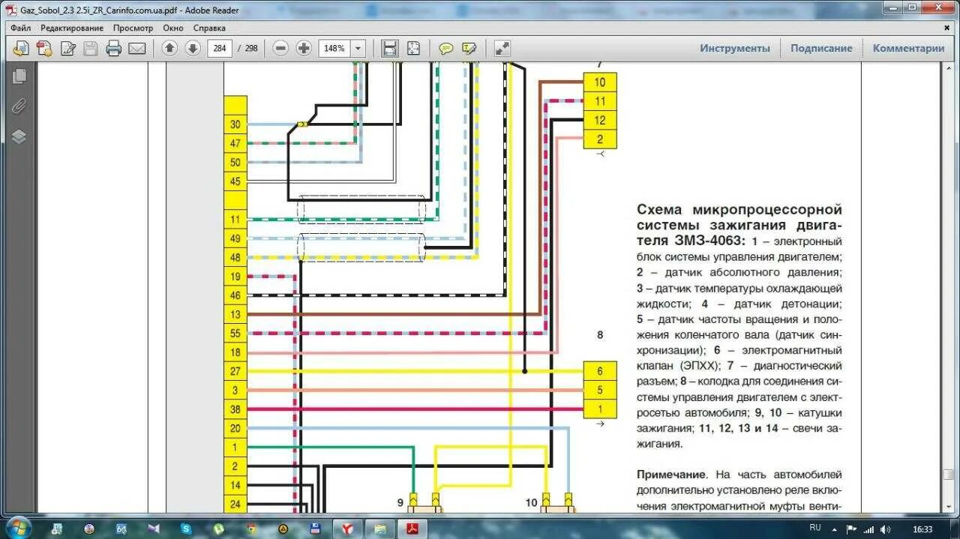The image size is (960, 539).
Task: Open Yandex browser taskbar icon
Action: point(347,529)
